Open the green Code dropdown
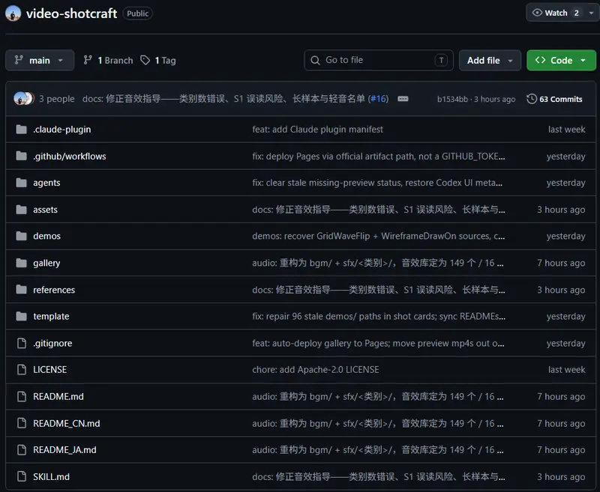 pos(561,60)
